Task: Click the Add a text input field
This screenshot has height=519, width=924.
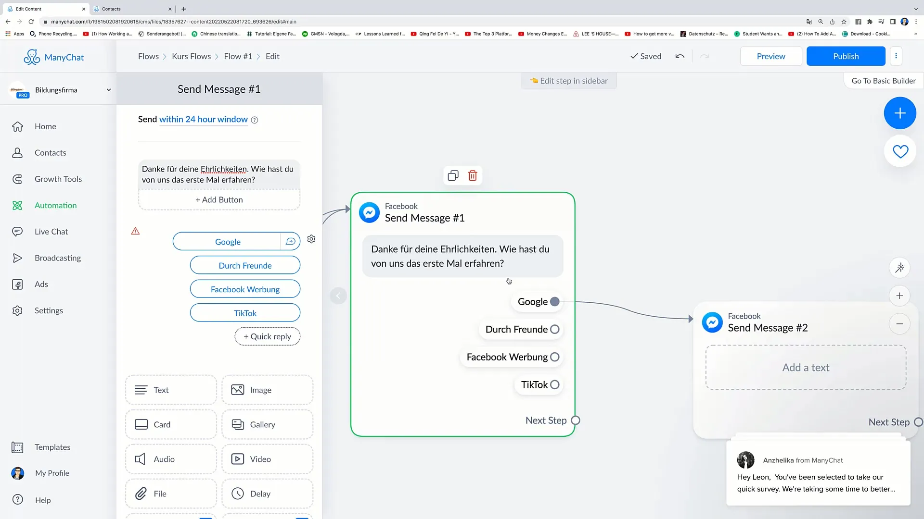Action: pos(806,367)
